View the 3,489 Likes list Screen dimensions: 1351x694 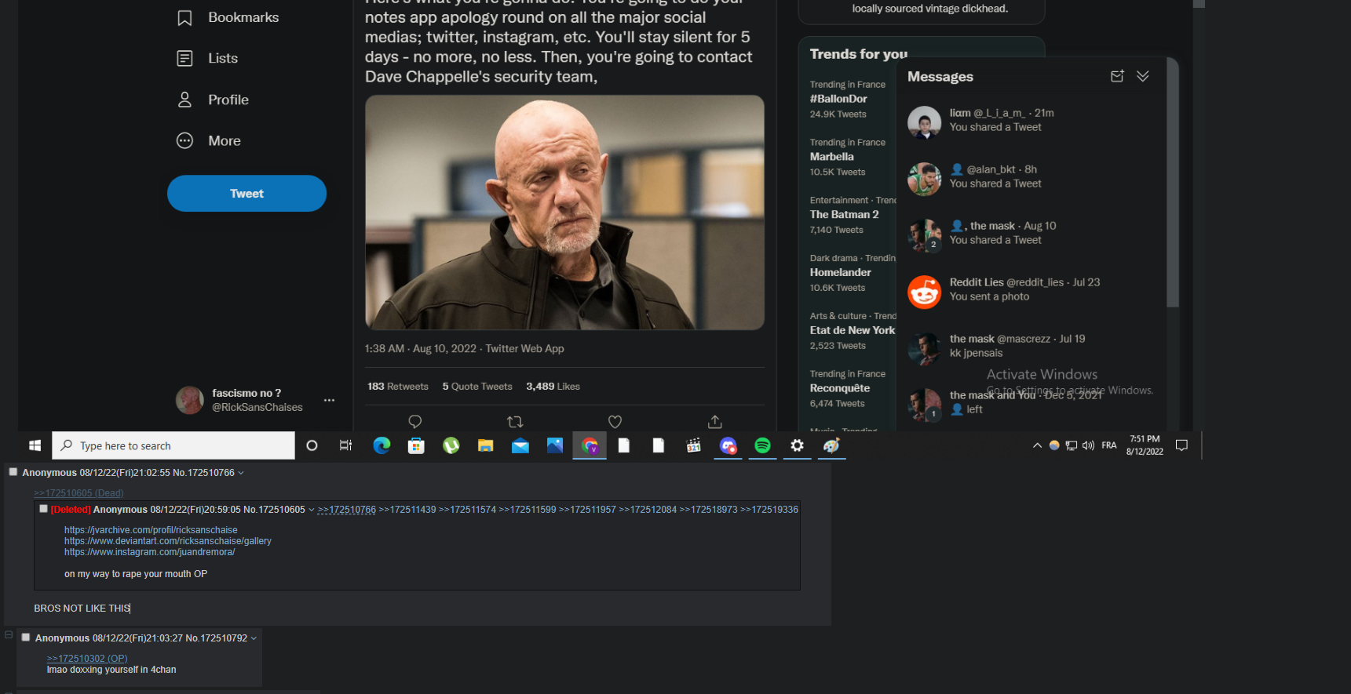tap(553, 386)
